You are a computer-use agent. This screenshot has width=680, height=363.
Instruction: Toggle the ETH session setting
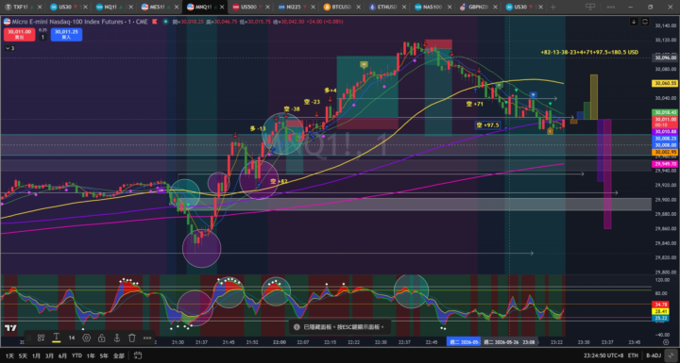(x=633, y=355)
